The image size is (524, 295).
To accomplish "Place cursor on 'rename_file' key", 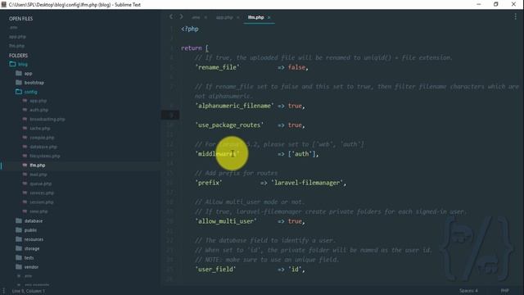I will point(217,67).
